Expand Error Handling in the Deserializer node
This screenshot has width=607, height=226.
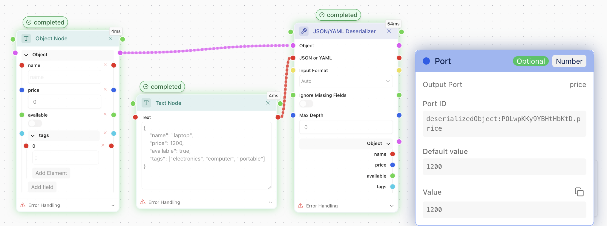click(x=392, y=206)
